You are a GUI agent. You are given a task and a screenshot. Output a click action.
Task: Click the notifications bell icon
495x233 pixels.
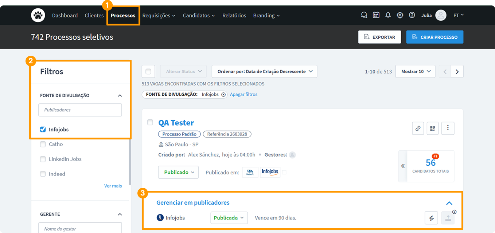coord(388,15)
